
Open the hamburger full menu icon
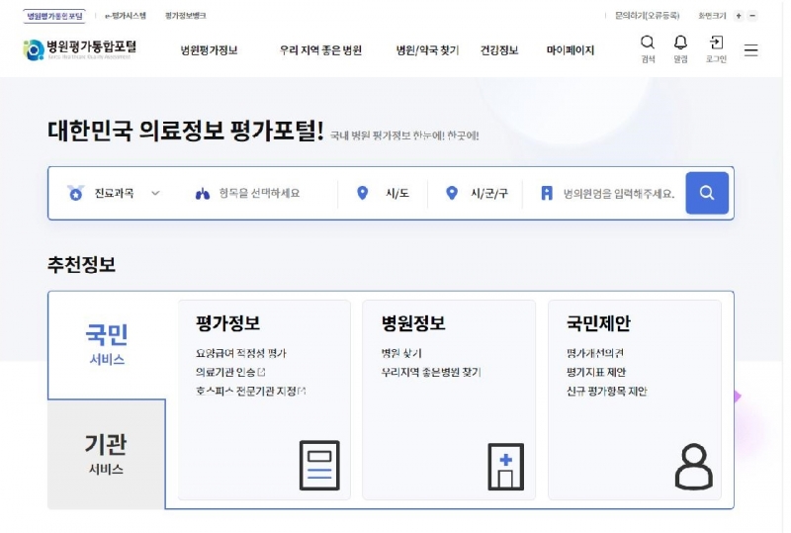pos(751,50)
